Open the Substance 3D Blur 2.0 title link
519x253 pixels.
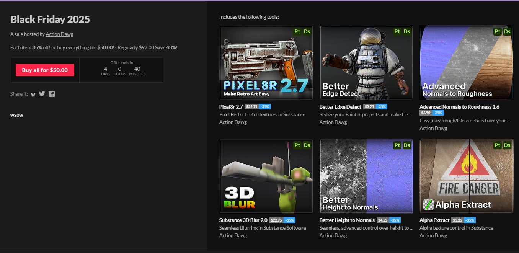[243, 220]
